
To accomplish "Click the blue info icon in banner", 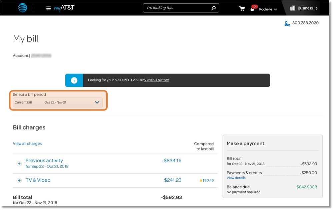I will [x=74, y=80].
